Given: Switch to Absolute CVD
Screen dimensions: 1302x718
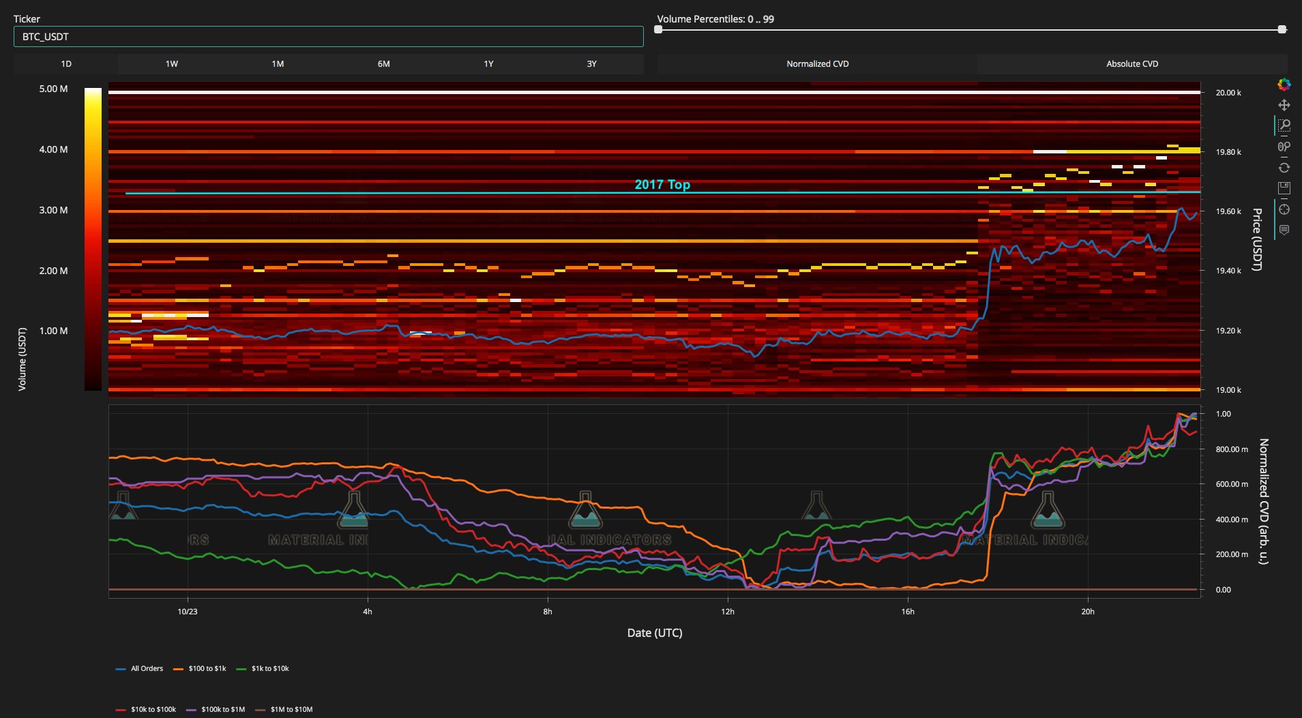Looking at the screenshot, I should point(1131,64).
